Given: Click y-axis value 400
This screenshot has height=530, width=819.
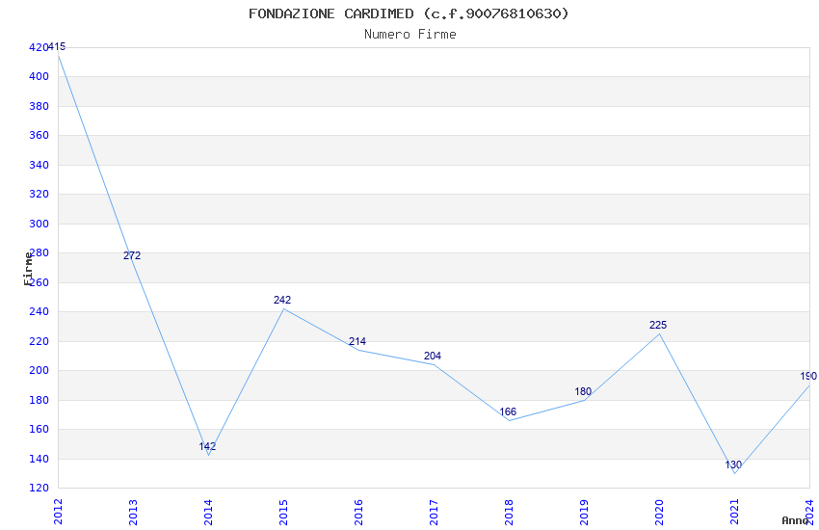Looking at the screenshot, I should [39, 76].
